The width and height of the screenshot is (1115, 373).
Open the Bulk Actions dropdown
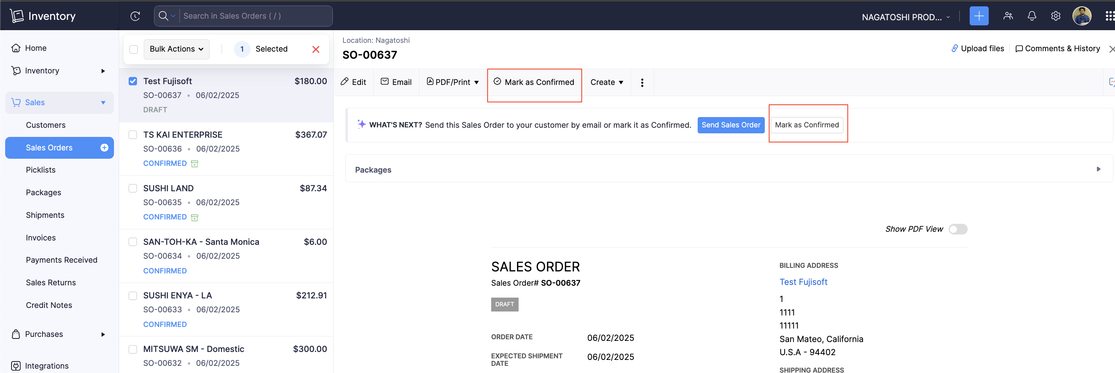(176, 49)
